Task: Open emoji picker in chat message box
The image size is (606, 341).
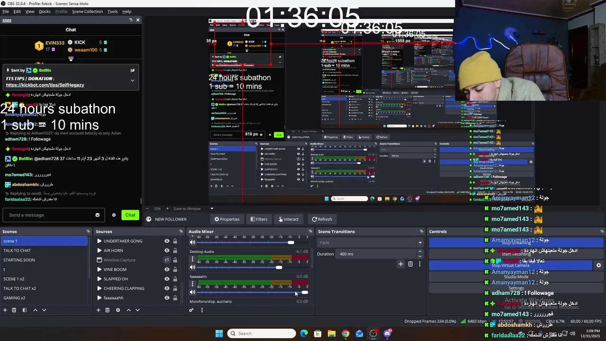Action: 98,215
